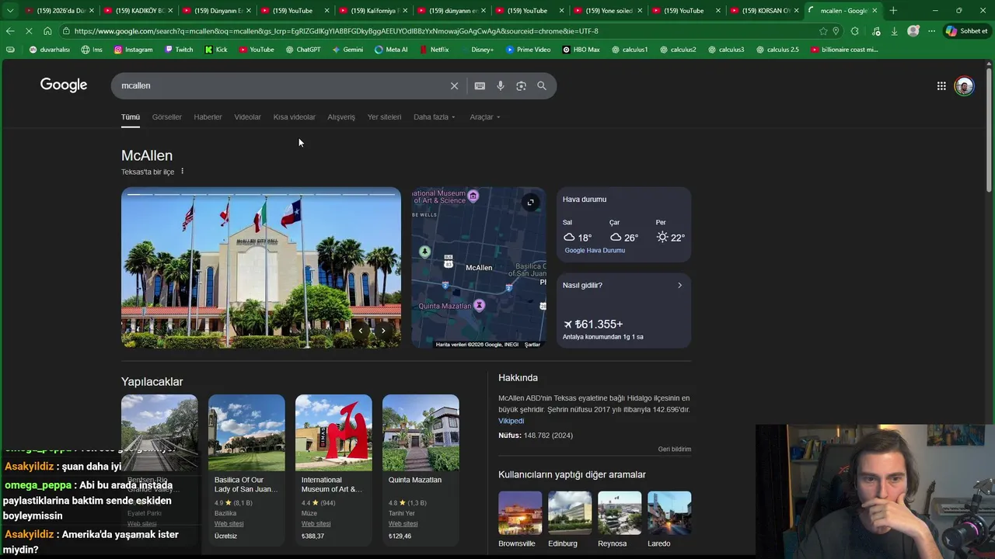Click the Google search input field
The height and width of the screenshot is (559, 995).
[x=280, y=86]
